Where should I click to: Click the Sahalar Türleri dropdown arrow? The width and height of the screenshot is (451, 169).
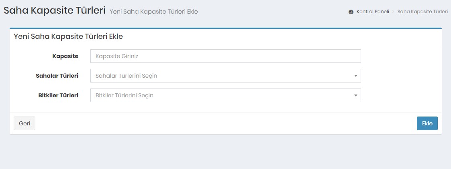[355, 76]
